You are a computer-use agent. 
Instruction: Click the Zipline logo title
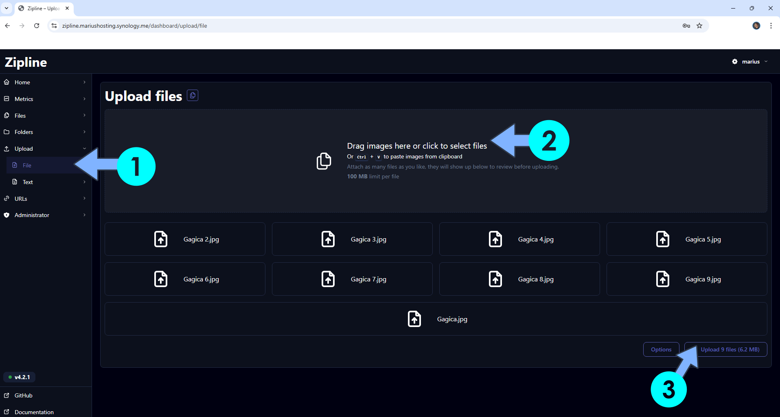(x=26, y=62)
